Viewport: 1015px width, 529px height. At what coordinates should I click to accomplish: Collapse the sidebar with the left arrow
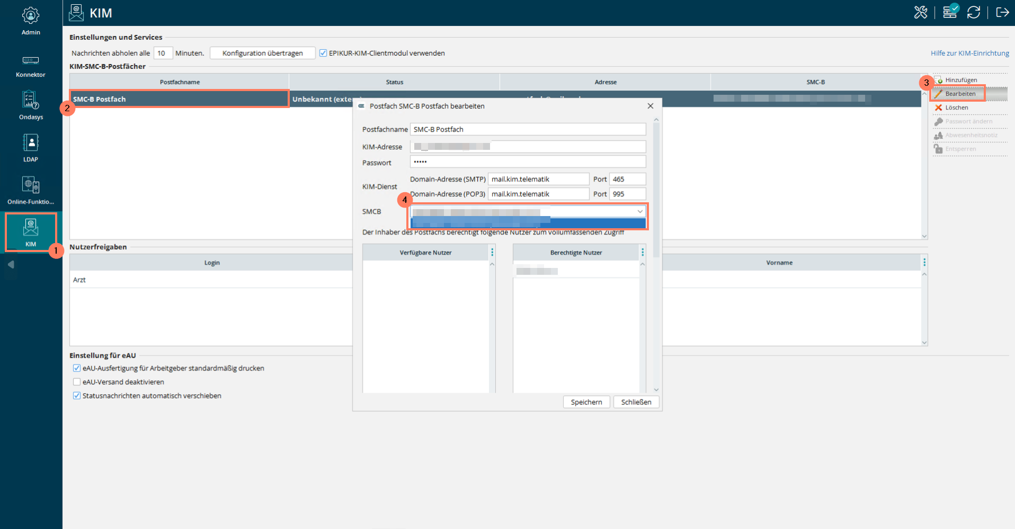[x=11, y=264]
